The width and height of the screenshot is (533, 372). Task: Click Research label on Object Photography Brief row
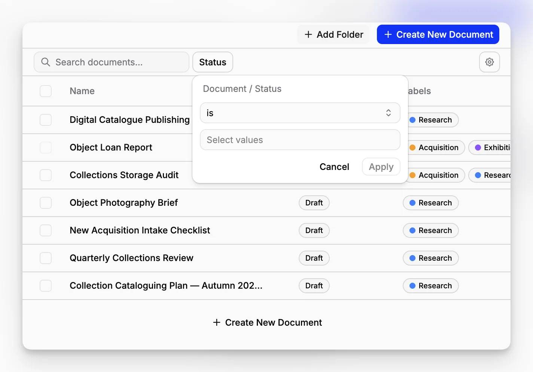click(x=431, y=203)
